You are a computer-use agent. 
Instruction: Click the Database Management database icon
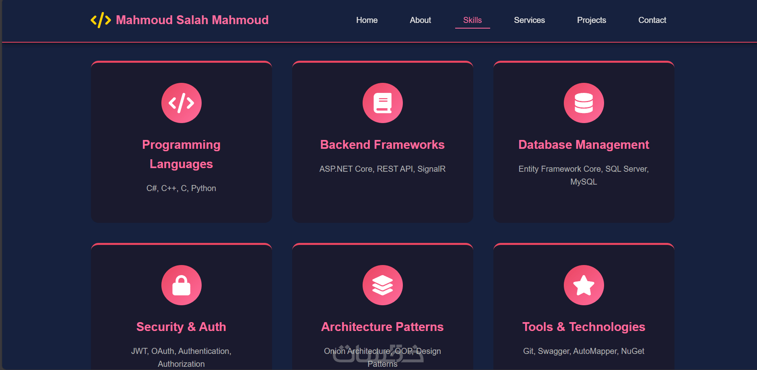pyautogui.click(x=584, y=103)
